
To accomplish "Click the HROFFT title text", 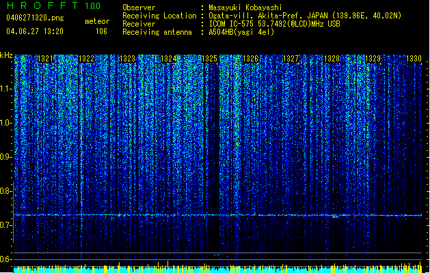I will point(42,5).
